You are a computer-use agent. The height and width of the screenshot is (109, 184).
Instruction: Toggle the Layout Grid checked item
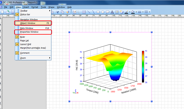pyautogui.click(x=33, y=44)
